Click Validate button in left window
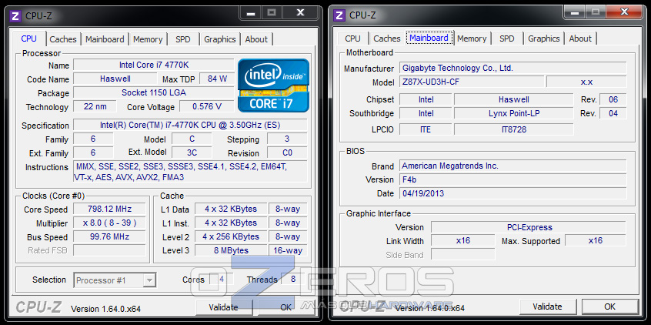 point(223,307)
